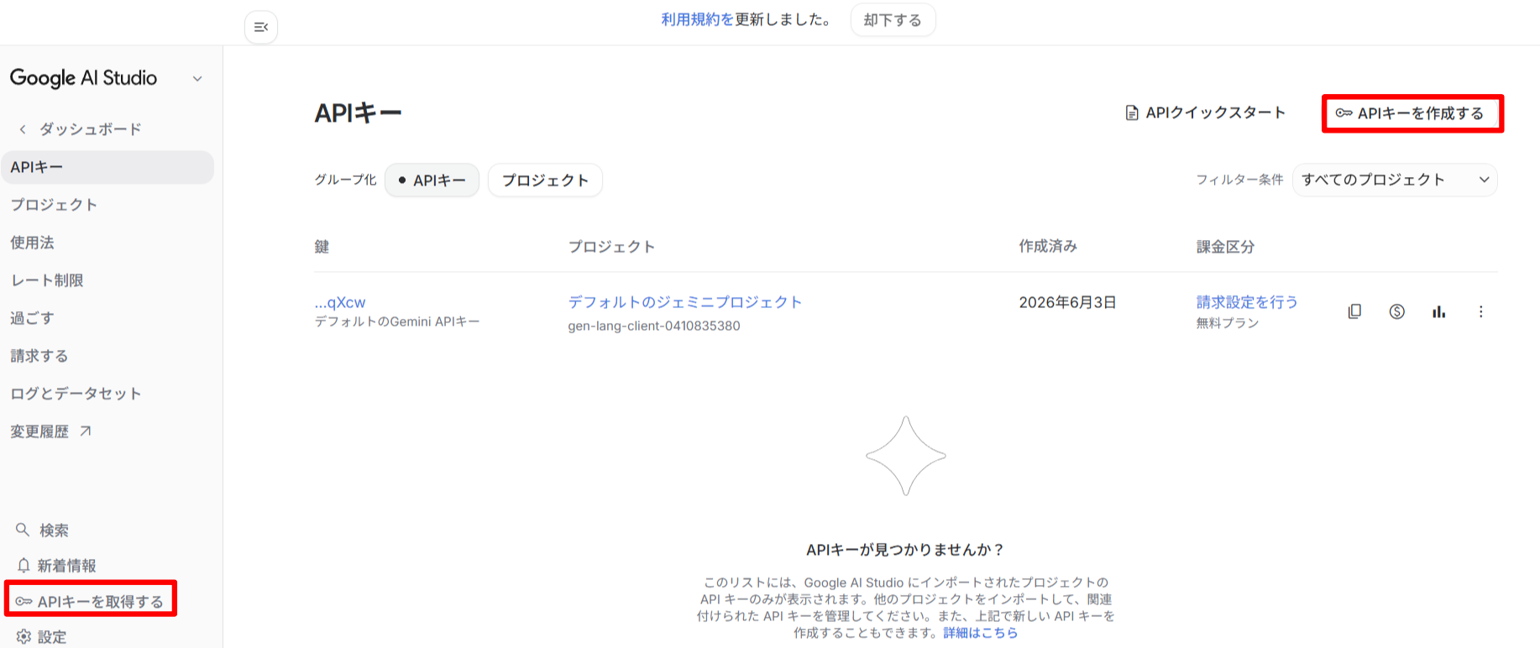1540x648 pixels.
Task: Open the ...qXcw key link
Action: coord(340,302)
